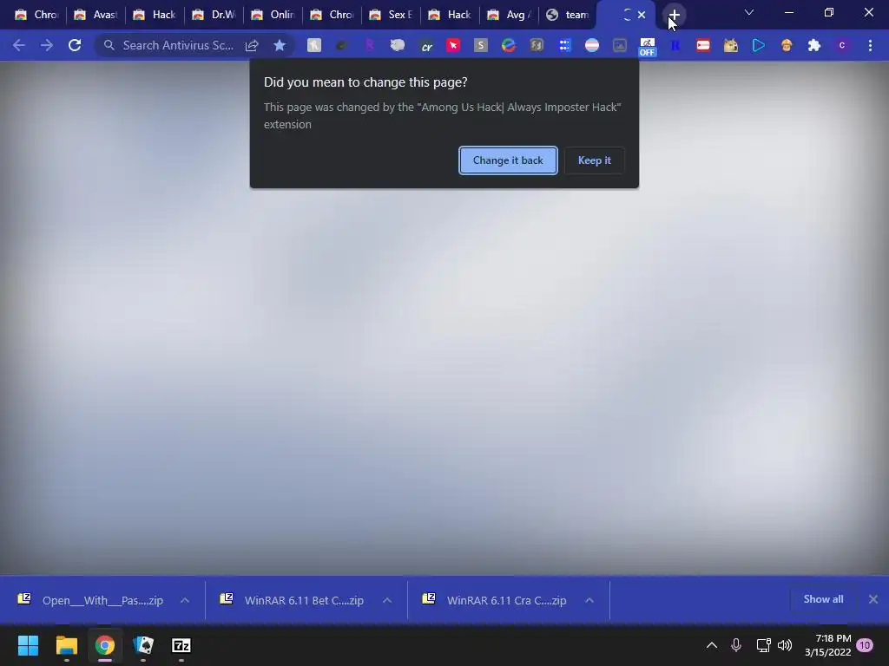Open a new tab with plus button
889x666 pixels.
674,15
